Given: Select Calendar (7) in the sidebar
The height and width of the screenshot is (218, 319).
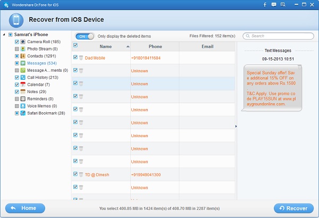Looking at the screenshot, I should pos(38,85).
